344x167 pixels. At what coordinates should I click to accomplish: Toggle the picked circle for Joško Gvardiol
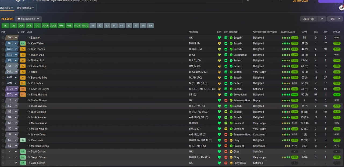[x=3, y=106]
